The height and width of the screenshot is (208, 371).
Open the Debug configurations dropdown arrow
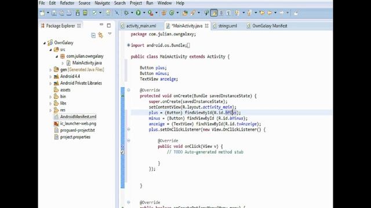coord(132,13)
